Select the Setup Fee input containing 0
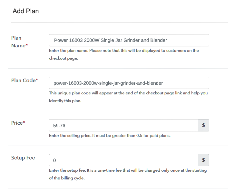The height and width of the screenshot is (192, 234). (x=123, y=160)
